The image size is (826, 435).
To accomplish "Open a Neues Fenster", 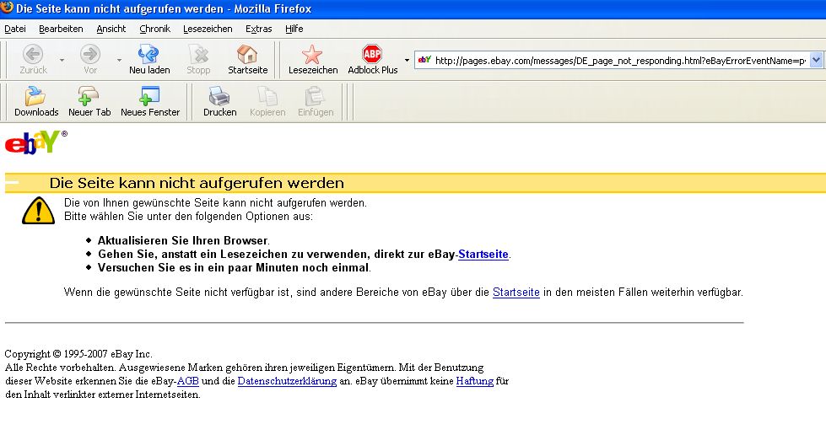I will (x=149, y=96).
